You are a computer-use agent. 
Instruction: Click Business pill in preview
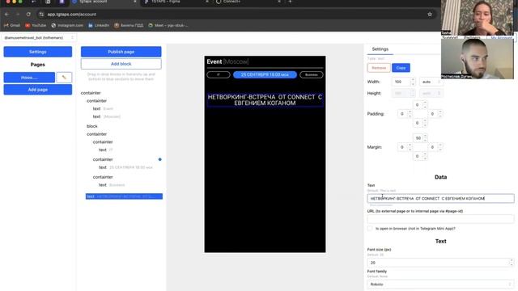pos(311,75)
